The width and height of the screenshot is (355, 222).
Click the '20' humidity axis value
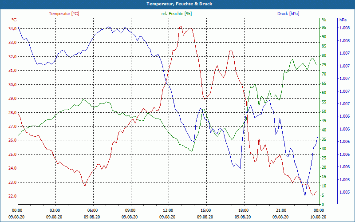(x=324, y=167)
